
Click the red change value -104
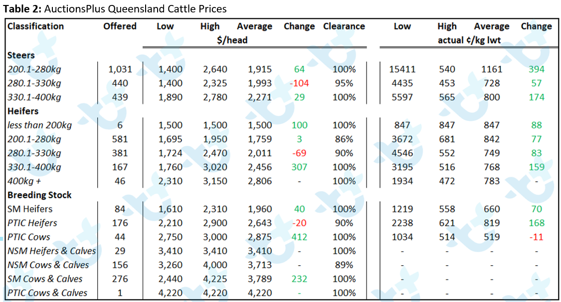299,83
